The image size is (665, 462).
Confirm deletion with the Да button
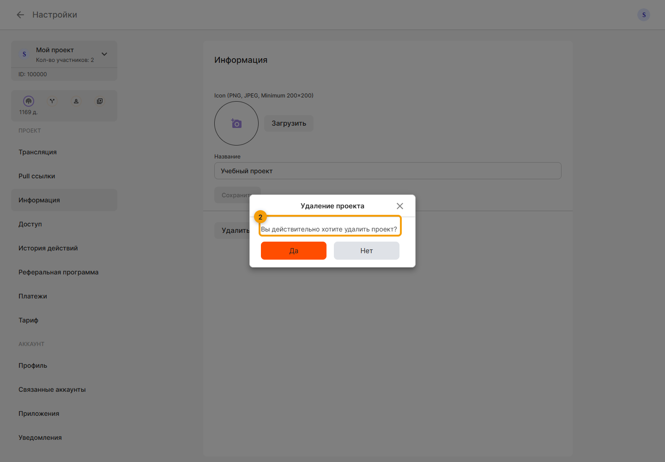pos(294,251)
